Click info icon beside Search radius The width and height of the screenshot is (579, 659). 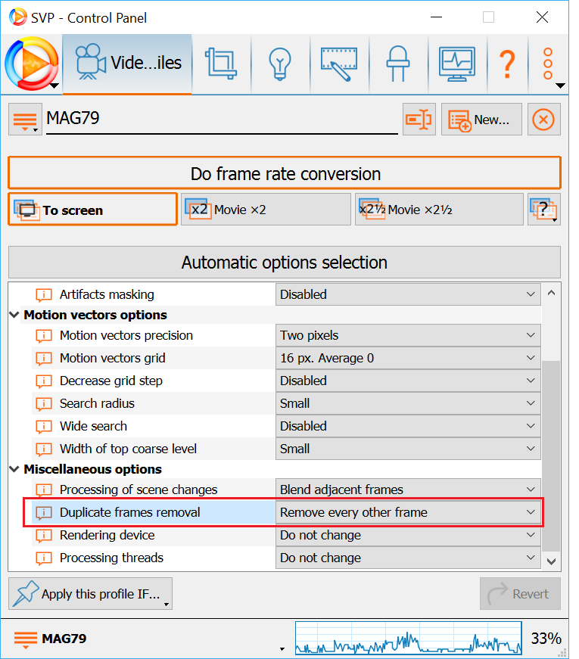pyautogui.click(x=44, y=404)
